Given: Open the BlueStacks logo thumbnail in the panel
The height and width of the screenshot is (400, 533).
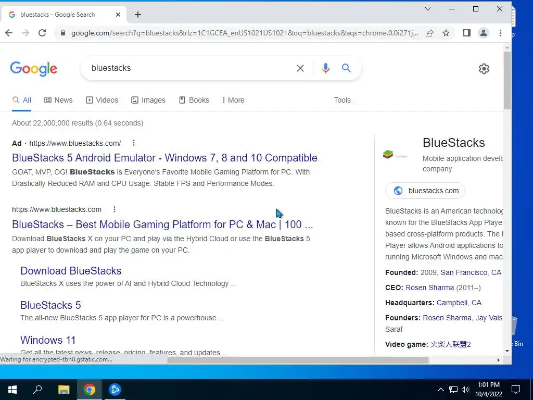Looking at the screenshot, I should click(x=395, y=155).
